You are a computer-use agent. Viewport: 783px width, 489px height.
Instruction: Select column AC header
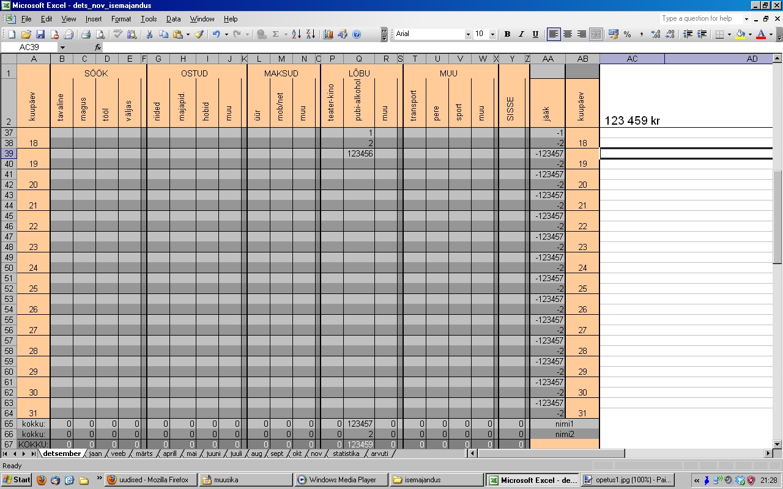tap(632, 59)
